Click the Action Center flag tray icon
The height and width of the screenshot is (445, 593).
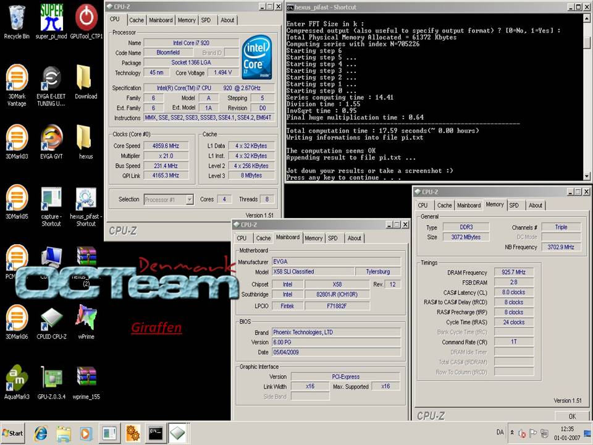[533, 433]
